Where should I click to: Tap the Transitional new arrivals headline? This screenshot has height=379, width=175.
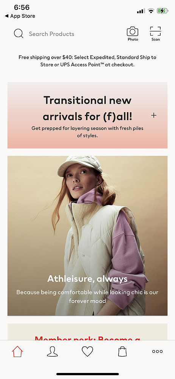tap(87, 108)
